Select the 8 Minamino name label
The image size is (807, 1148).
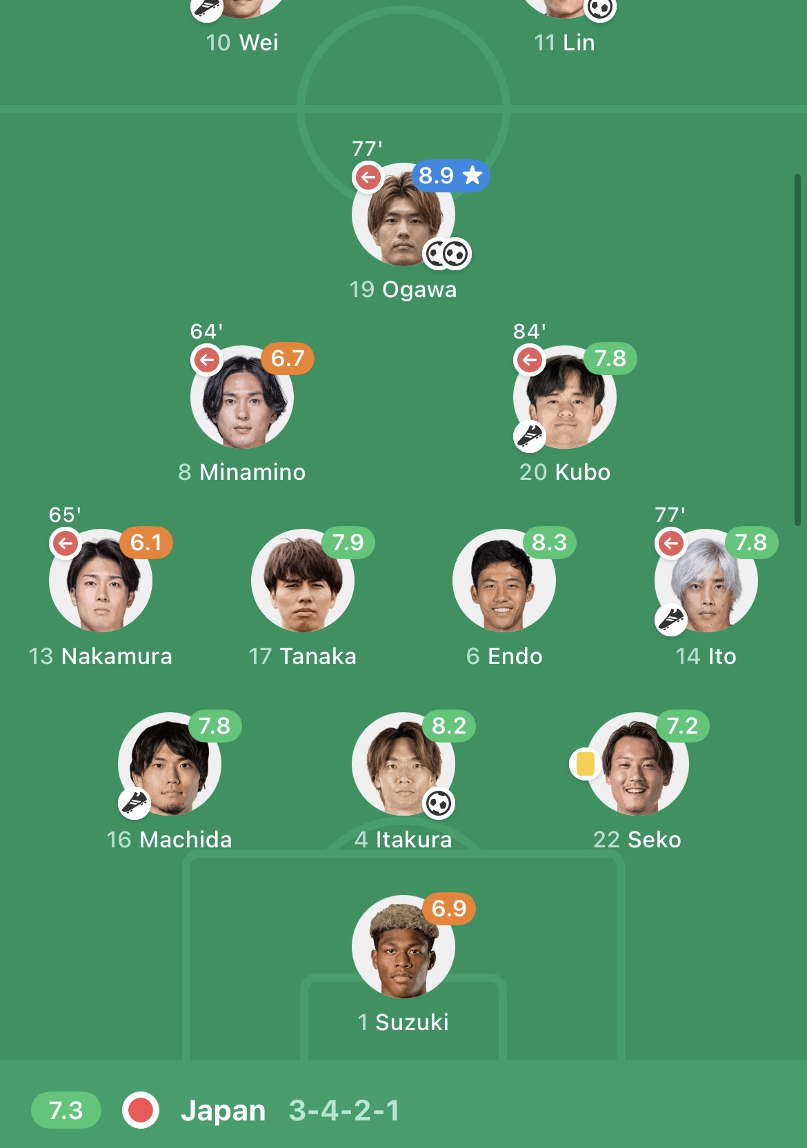[x=242, y=472]
